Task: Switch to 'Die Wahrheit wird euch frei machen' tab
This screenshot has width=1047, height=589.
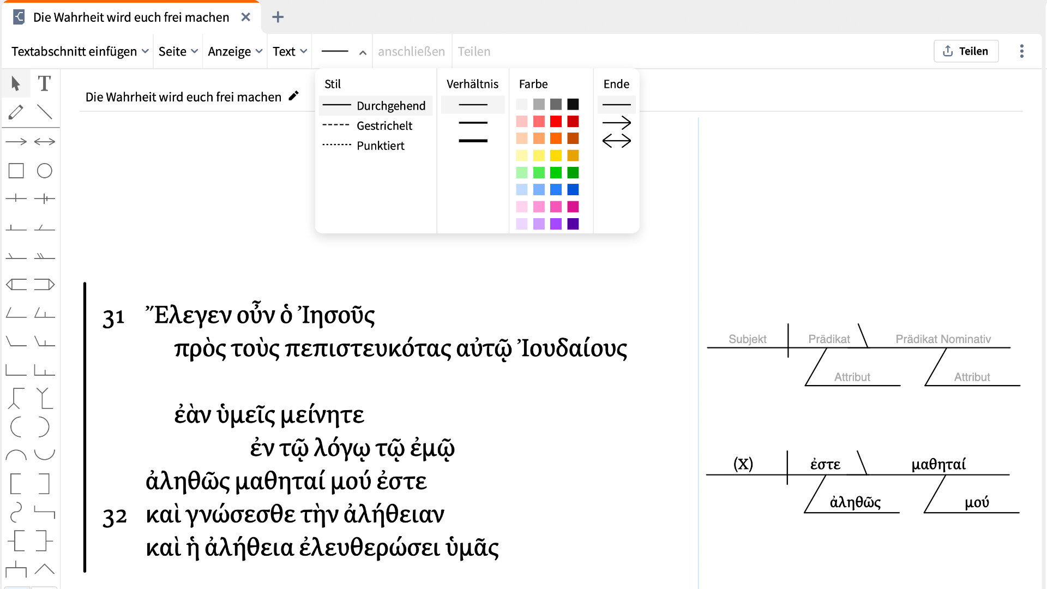Action: (131, 17)
